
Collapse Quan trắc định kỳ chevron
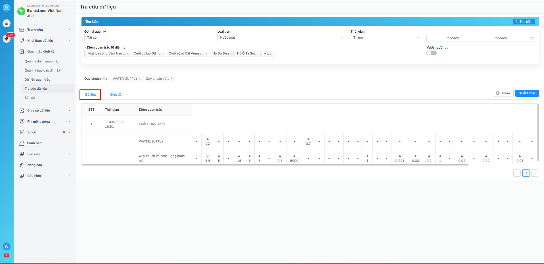69,51
